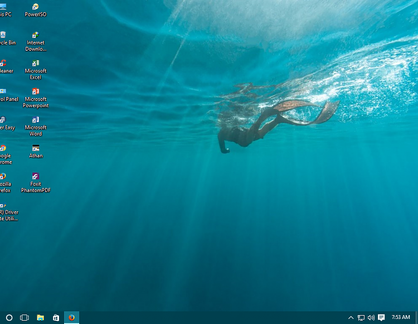The height and width of the screenshot is (324, 418).
Task: Open File Explorer from the taskbar
Action: click(40, 318)
